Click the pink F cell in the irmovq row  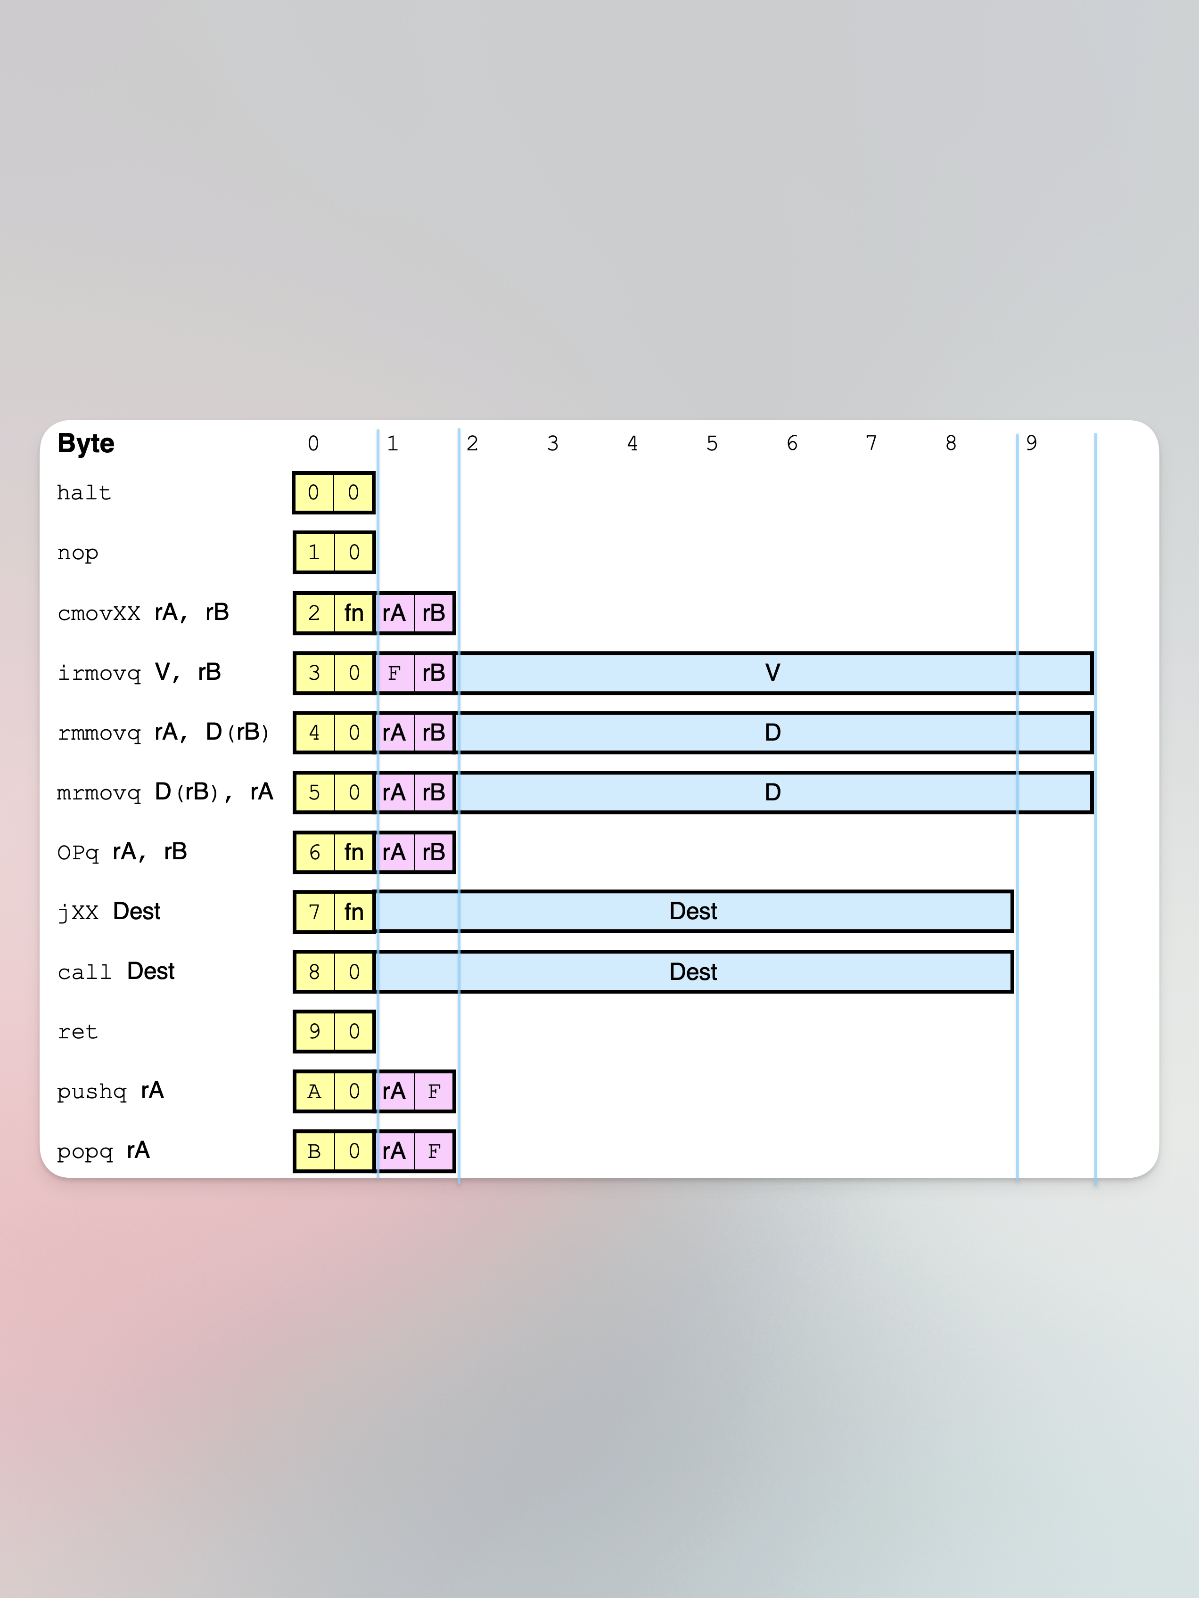[x=394, y=673]
